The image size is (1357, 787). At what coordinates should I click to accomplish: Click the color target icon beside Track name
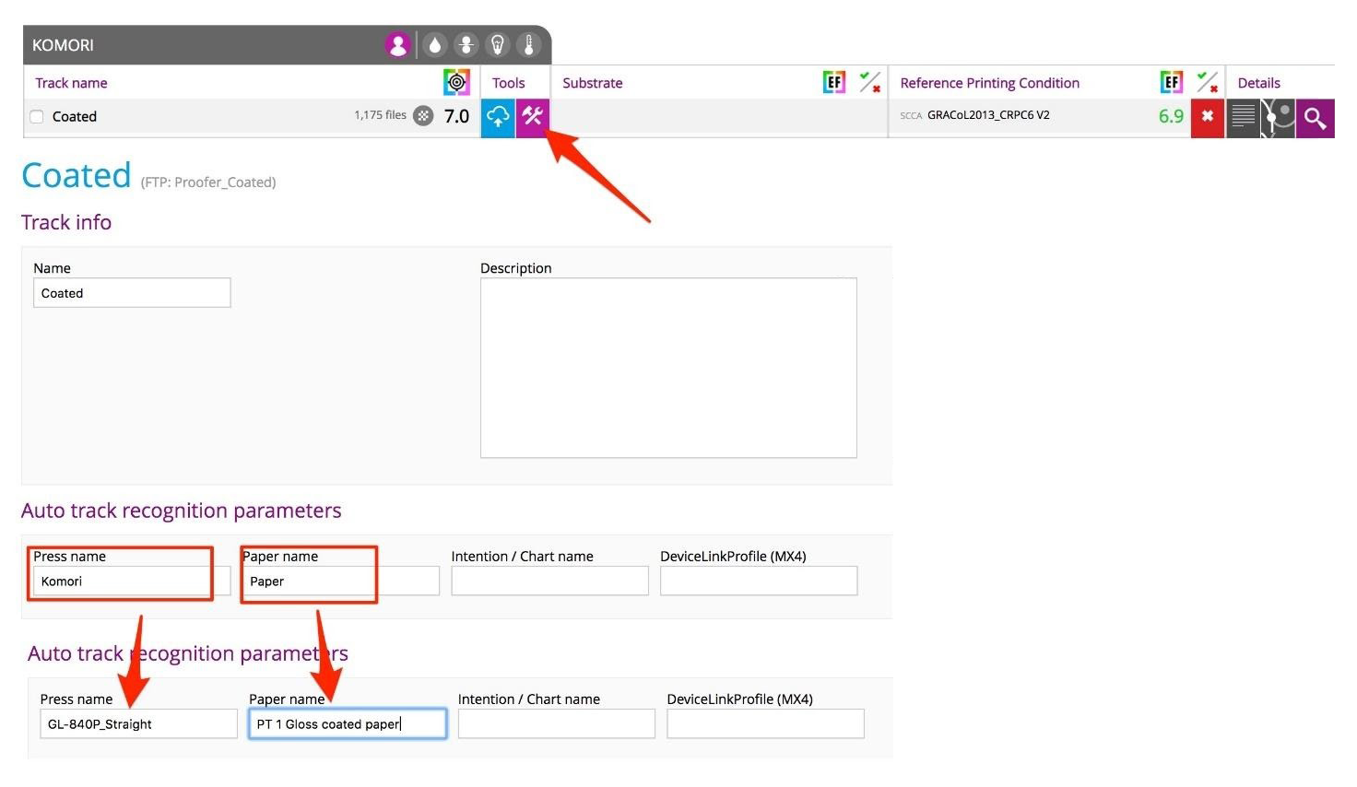click(456, 82)
